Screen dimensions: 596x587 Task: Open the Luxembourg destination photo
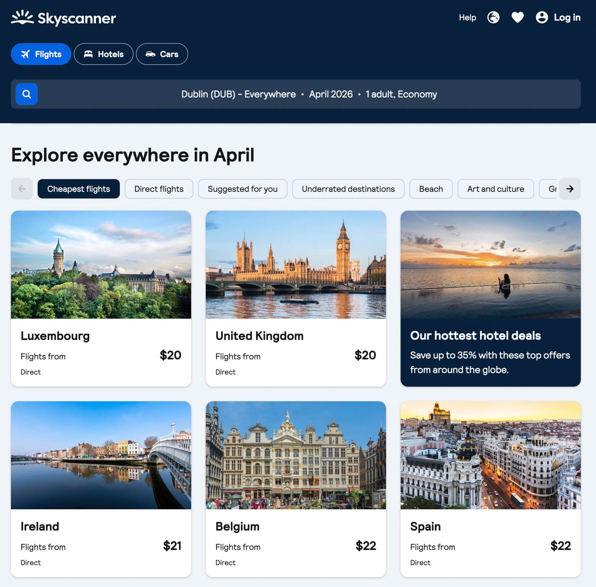[x=101, y=265]
